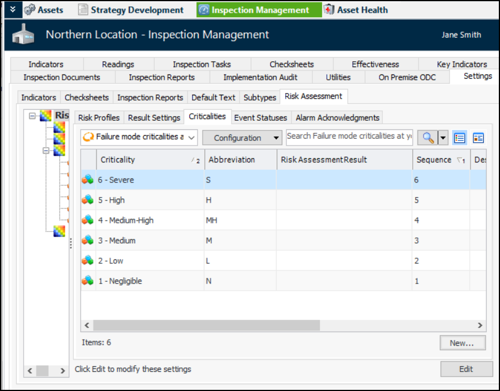This screenshot has width=500, height=391.
Task: Open the Asset Health module
Action: (x=355, y=10)
